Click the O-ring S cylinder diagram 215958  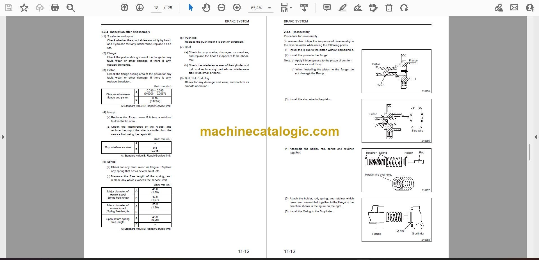pyautogui.click(x=396, y=220)
